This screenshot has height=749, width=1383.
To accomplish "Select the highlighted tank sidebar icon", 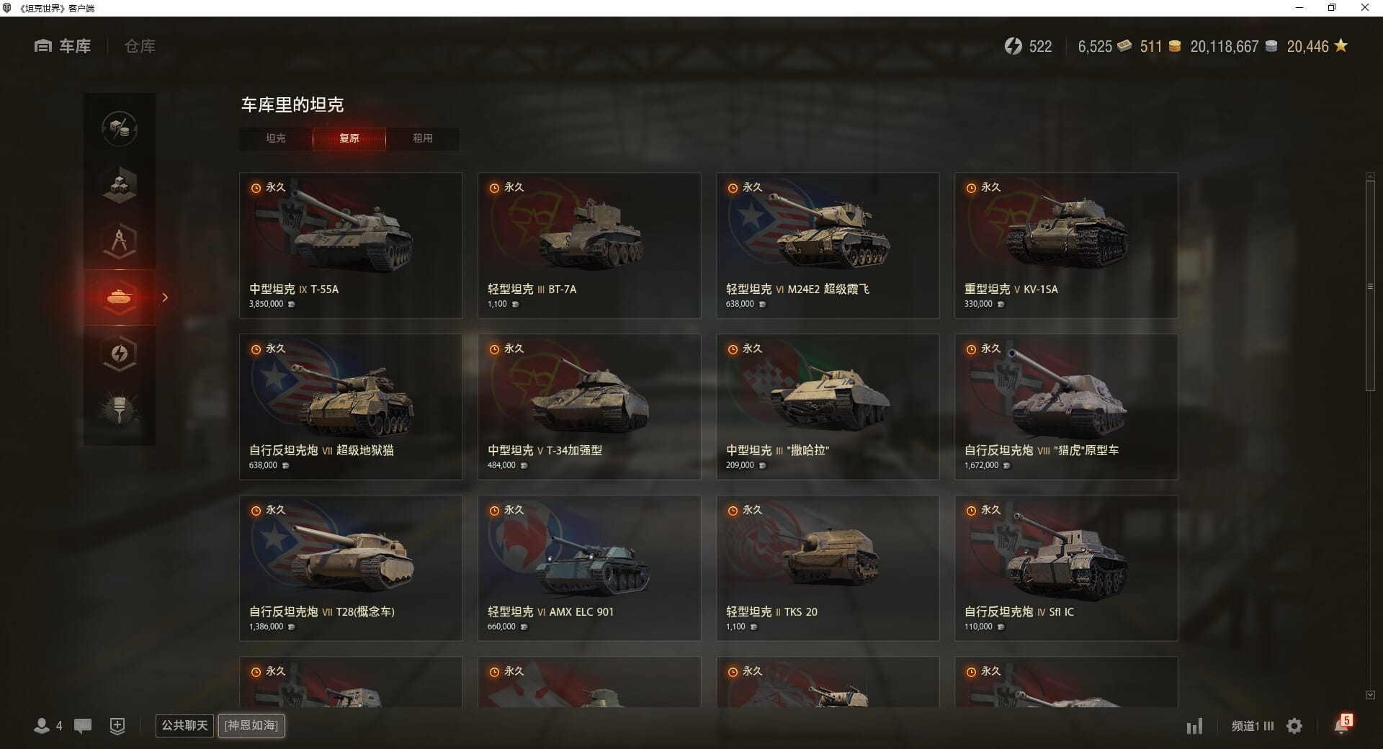I will (120, 297).
